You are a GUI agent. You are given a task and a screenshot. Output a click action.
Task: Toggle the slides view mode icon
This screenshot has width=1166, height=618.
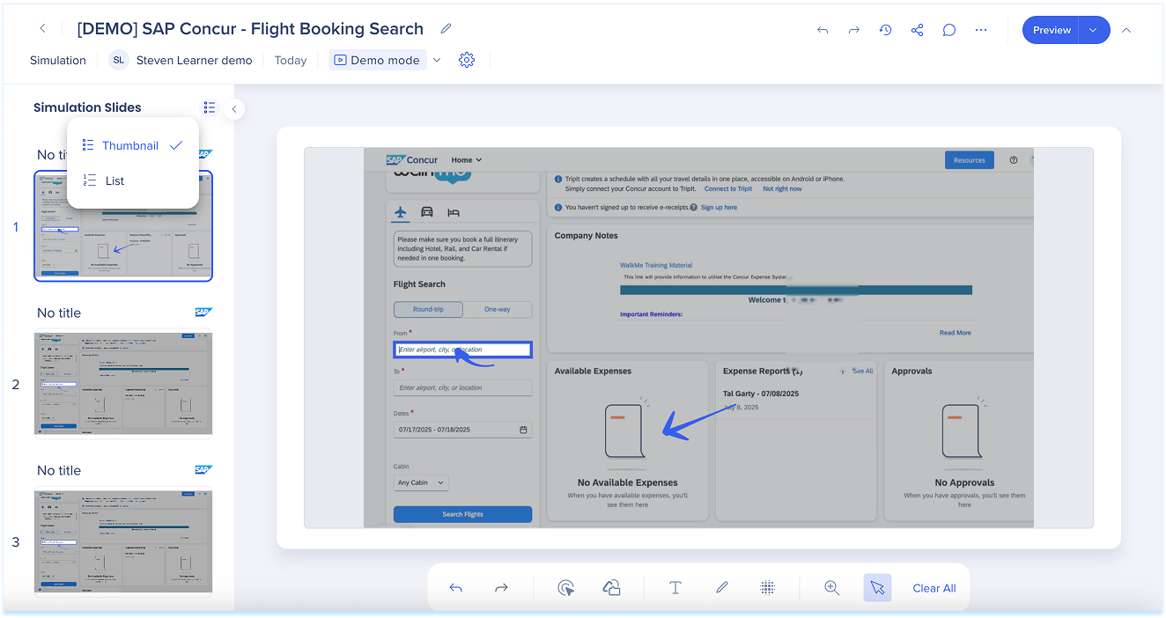209,107
